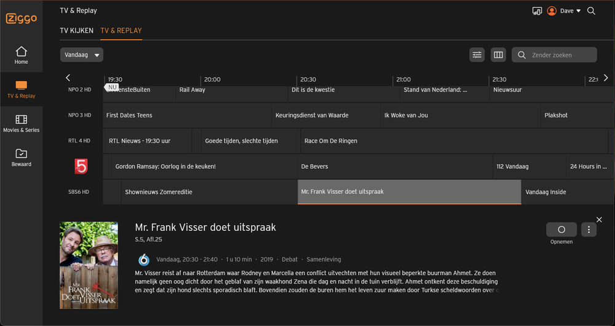
Task: Click the SBS6 logo in details
Action: click(144, 260)
